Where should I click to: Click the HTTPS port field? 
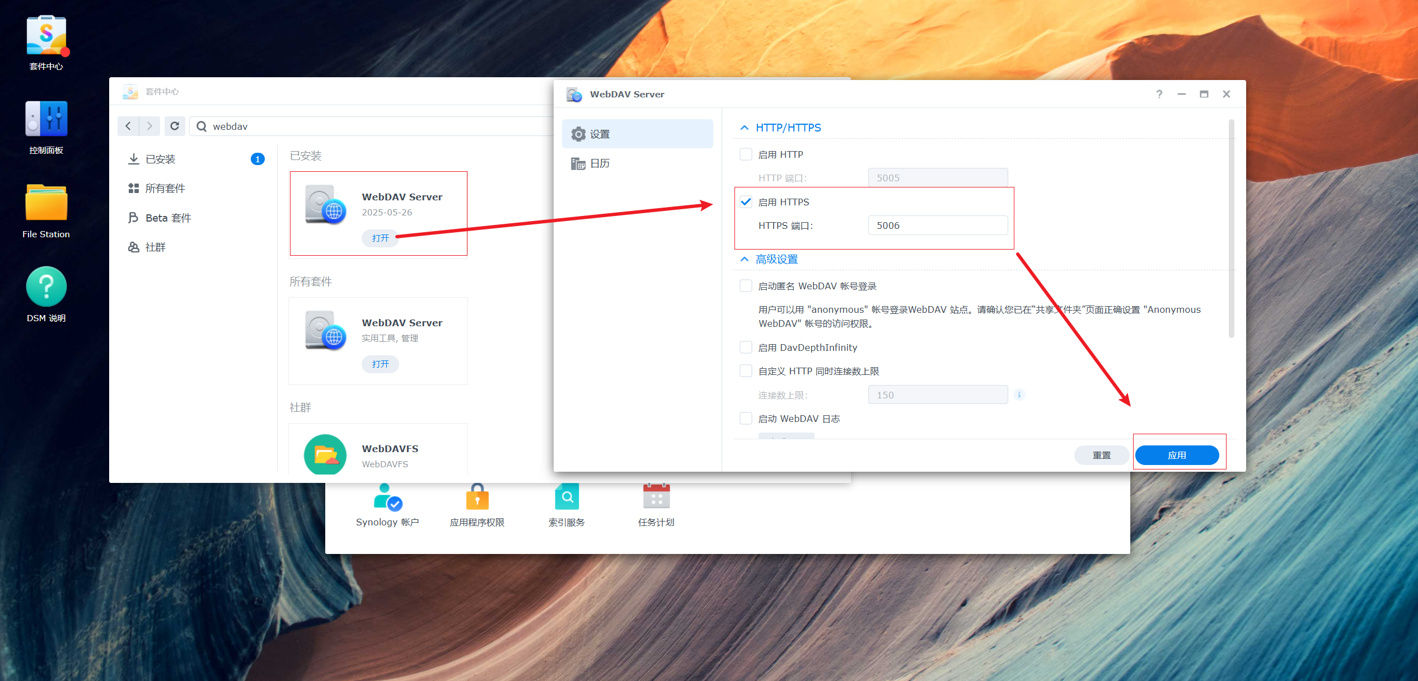[x=938, y=226]
